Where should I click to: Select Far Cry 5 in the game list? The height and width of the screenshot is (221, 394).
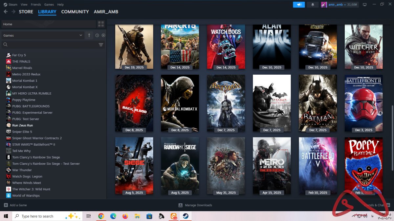19,55
